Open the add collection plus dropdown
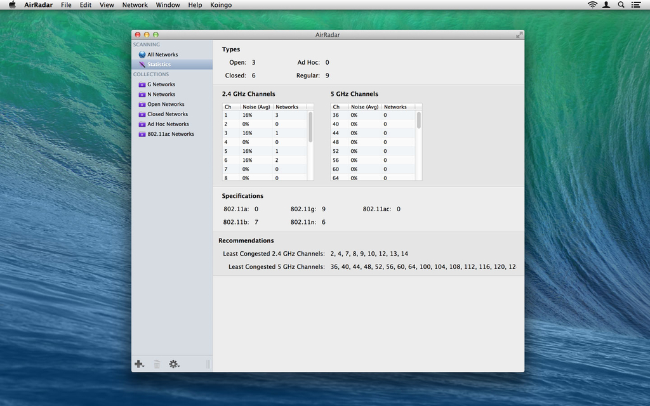Viewport: 650px width, 406px height. pos(139,364)
